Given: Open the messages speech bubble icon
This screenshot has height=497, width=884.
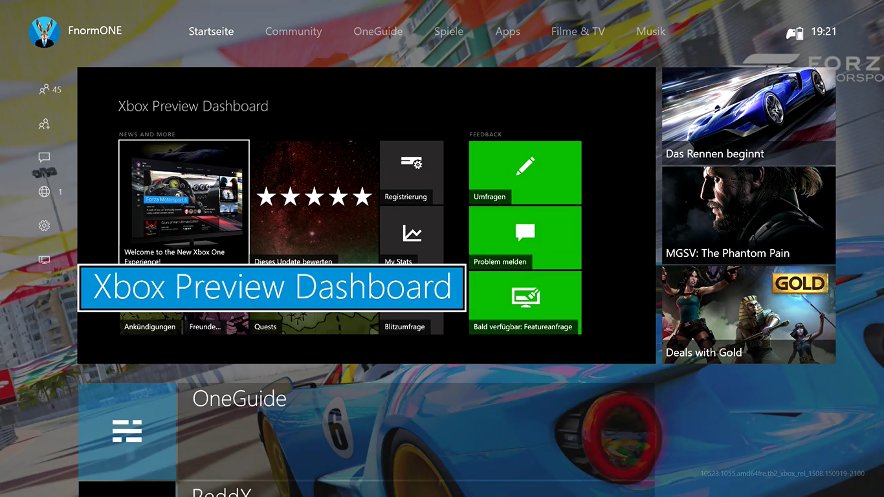Looking at the screenshot, I should [x=44, y=157].
